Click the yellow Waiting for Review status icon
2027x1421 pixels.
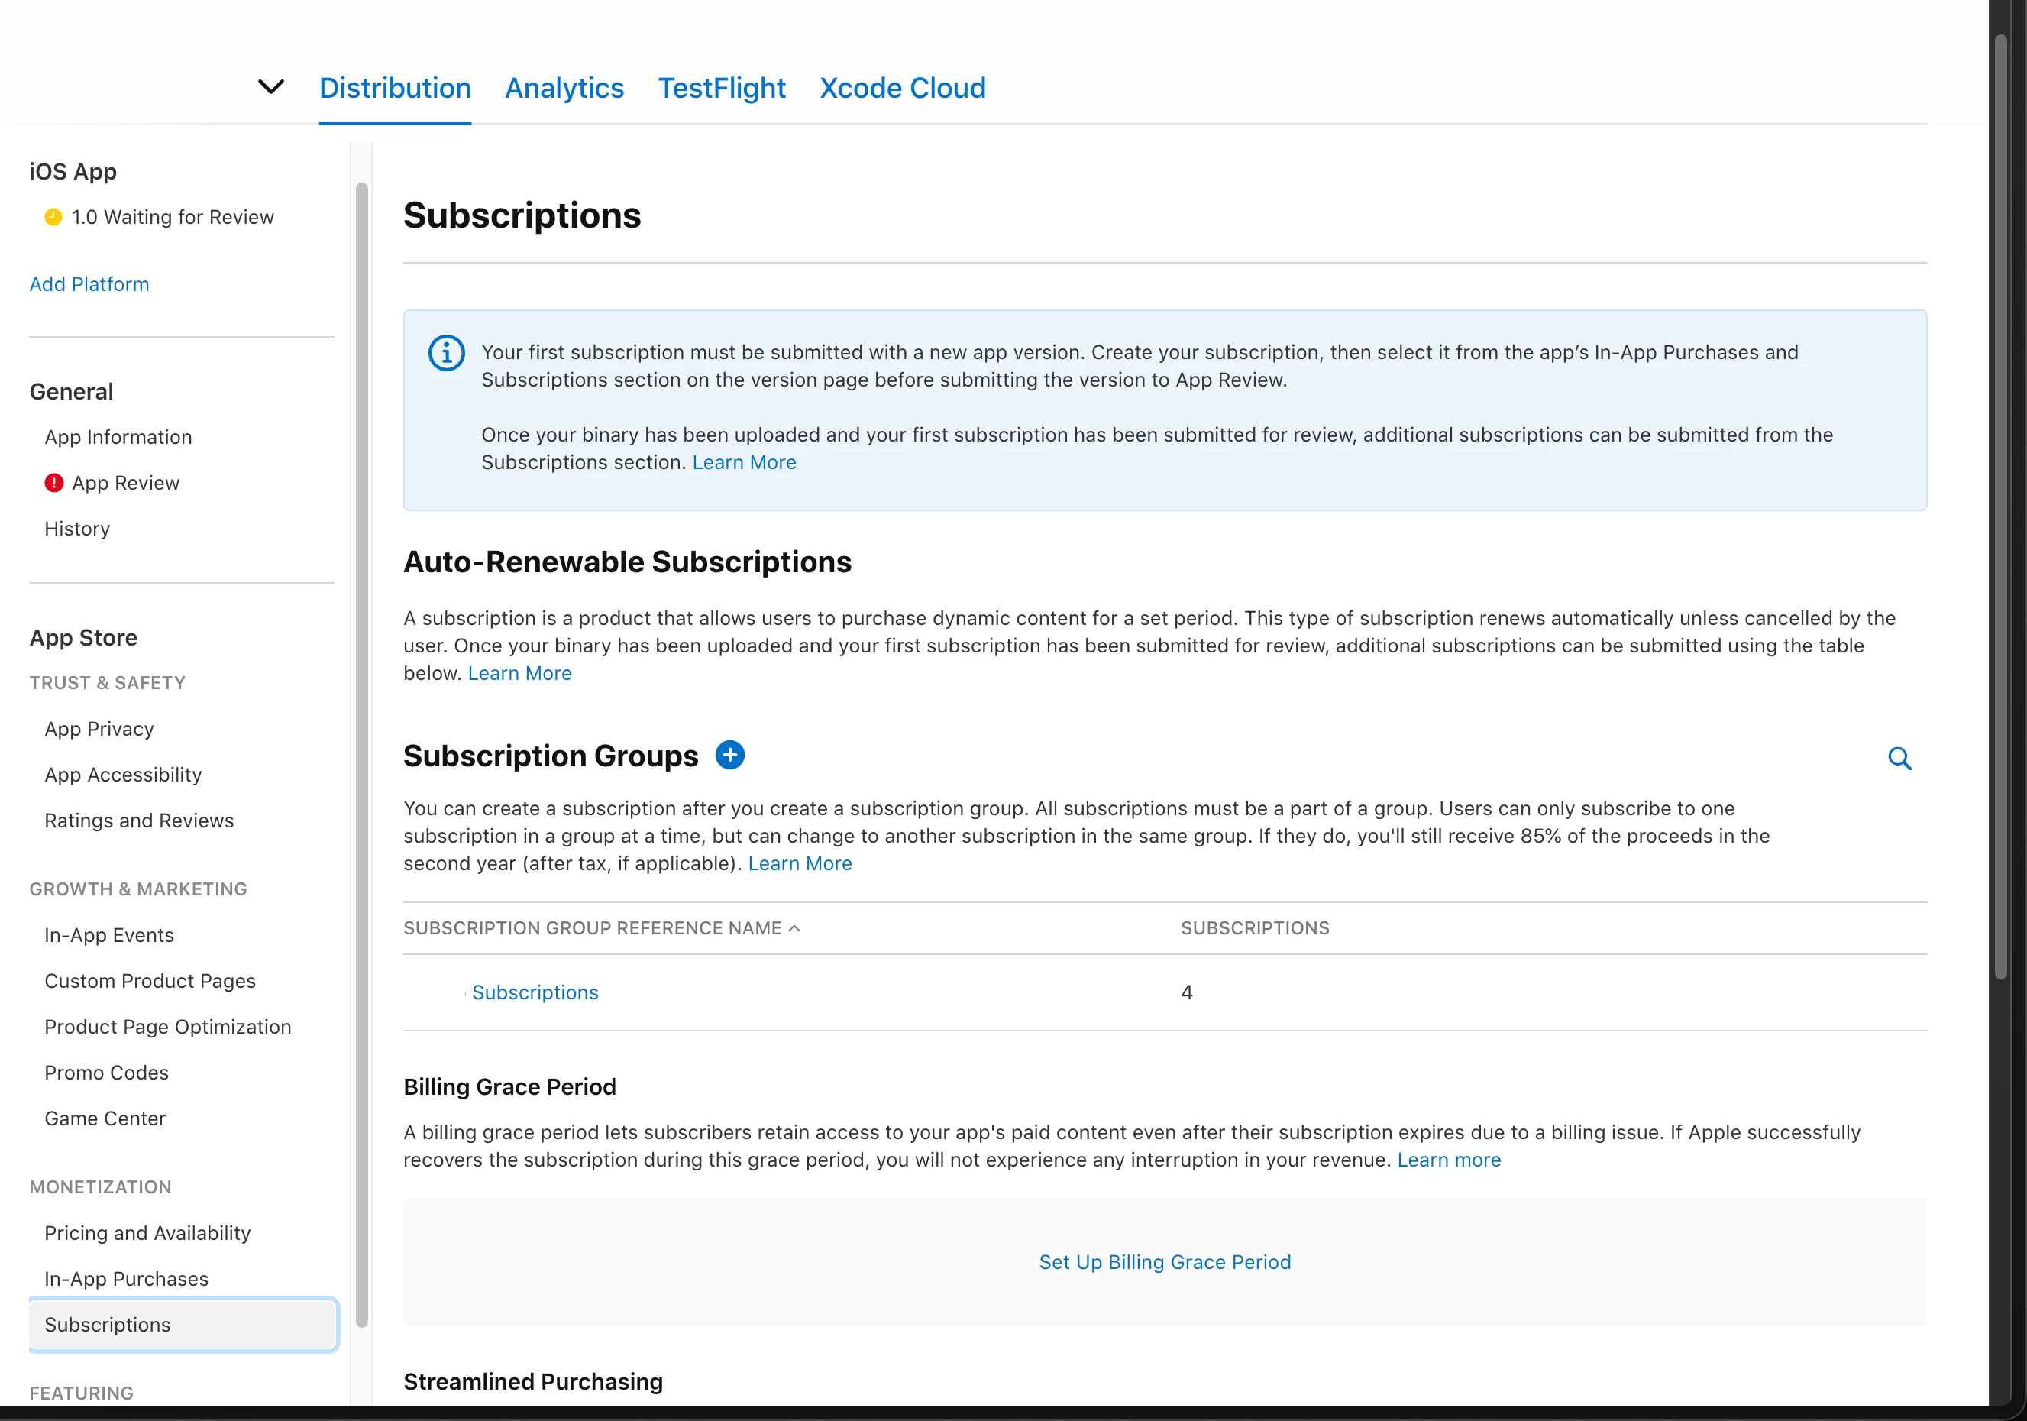coord(53,217)
